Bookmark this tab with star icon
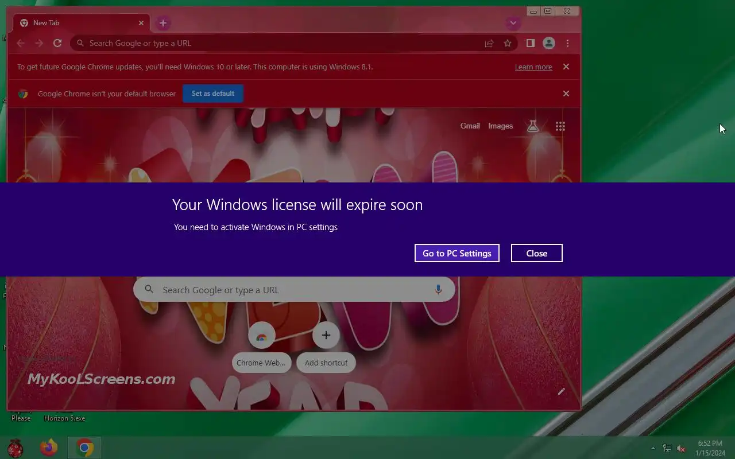Image resolution: width=735 pixels, height=459 pixels. coord(508,43)
